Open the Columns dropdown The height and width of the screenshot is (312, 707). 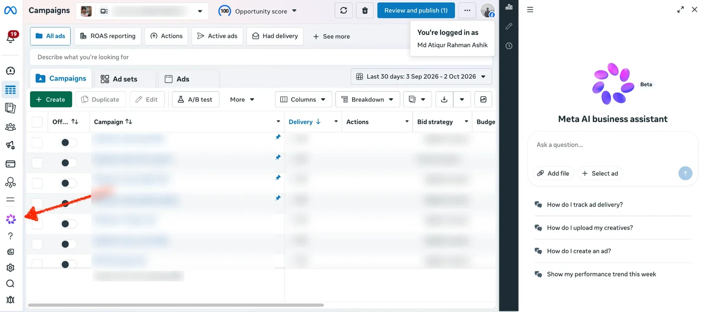point(303,100)
